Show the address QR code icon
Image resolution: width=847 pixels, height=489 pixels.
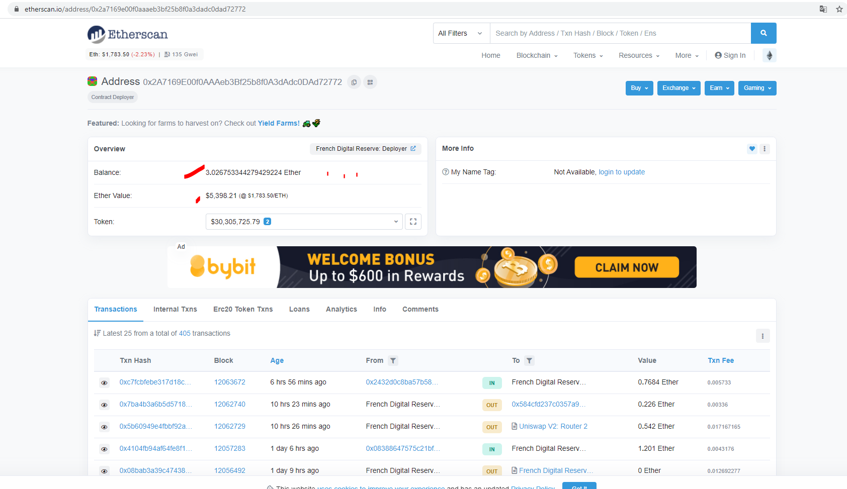point(370,82)
